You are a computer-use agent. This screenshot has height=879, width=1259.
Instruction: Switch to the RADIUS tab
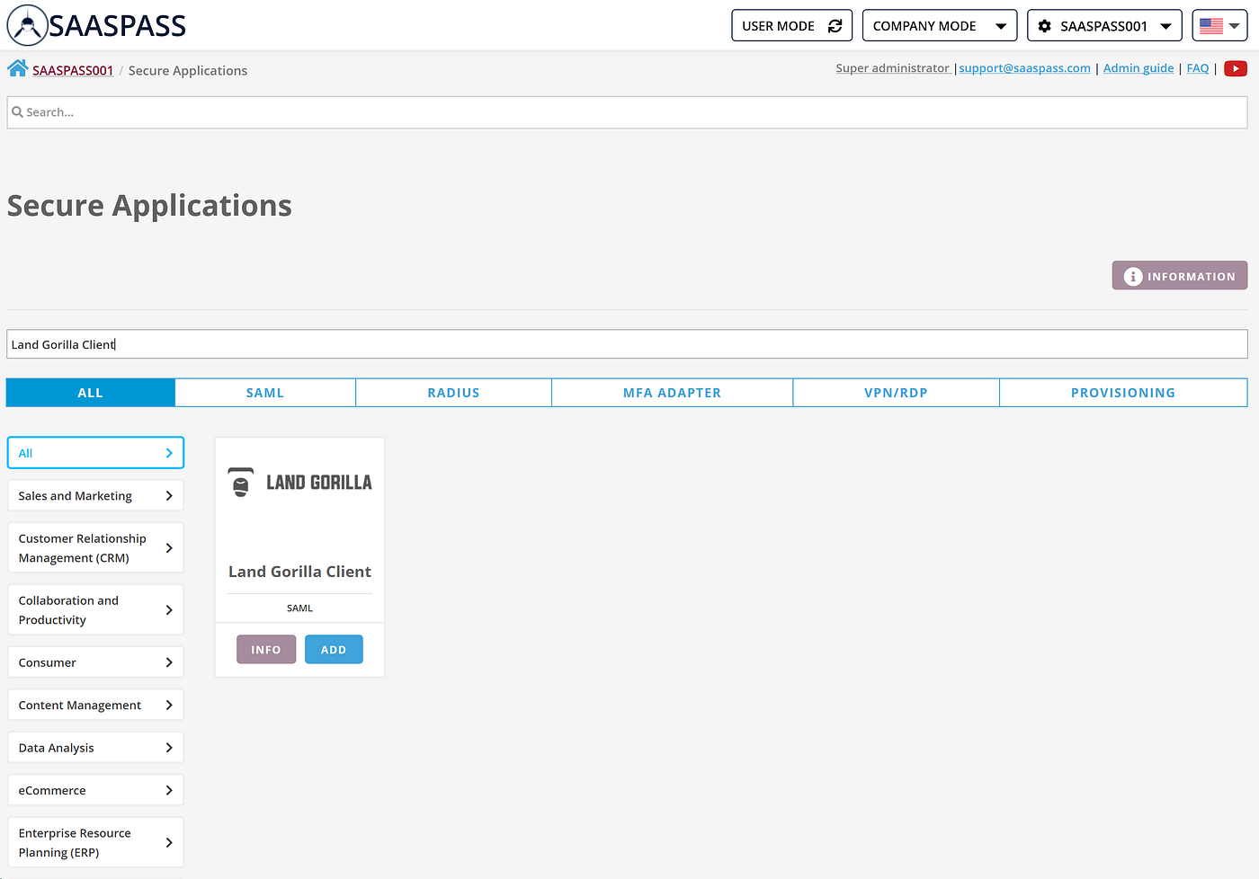pos(453,393)
